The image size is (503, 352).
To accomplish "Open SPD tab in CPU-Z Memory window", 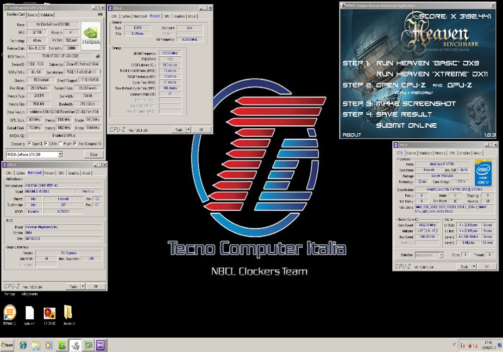I will [x=167, y=16].
